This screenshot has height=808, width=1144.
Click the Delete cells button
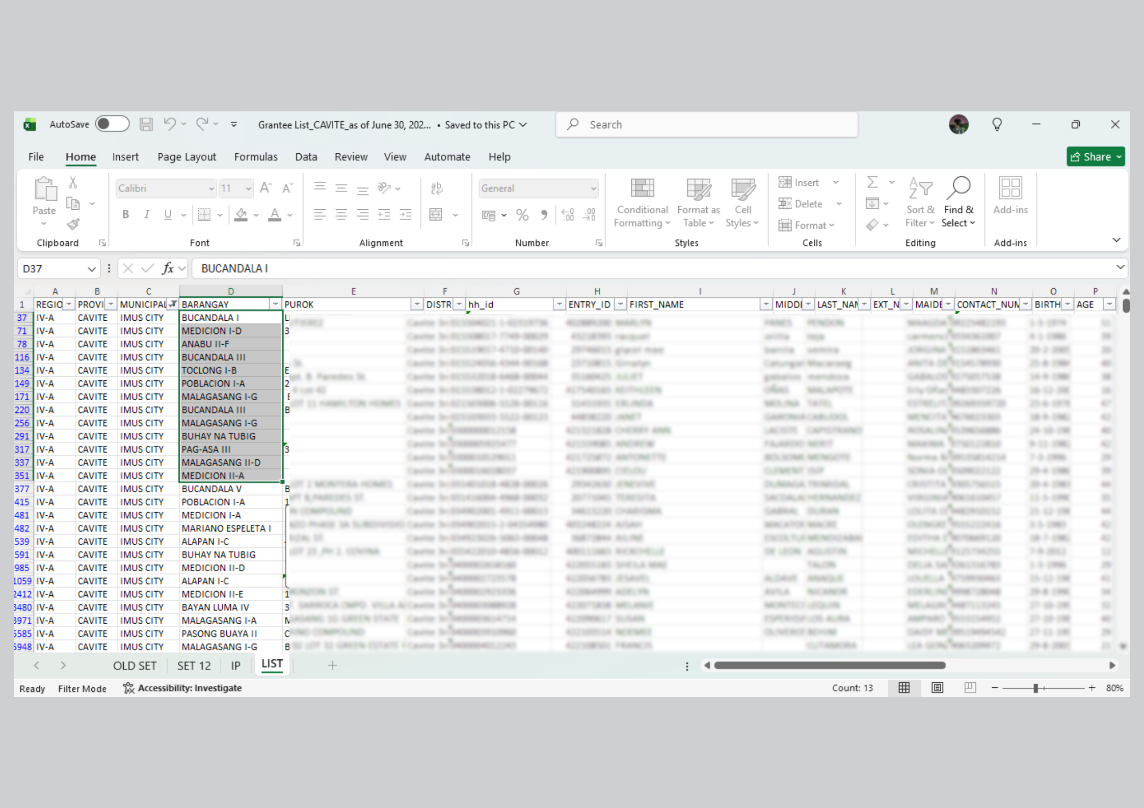[x=801, y=204]
